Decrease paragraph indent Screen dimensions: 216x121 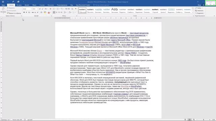pos(66,9)
